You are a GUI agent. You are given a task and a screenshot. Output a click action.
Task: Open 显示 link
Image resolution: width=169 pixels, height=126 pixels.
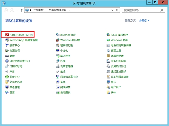[113, 82]
